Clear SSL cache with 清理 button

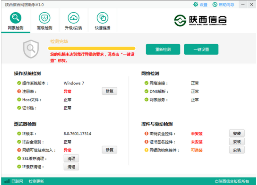(x=71, y=158)
